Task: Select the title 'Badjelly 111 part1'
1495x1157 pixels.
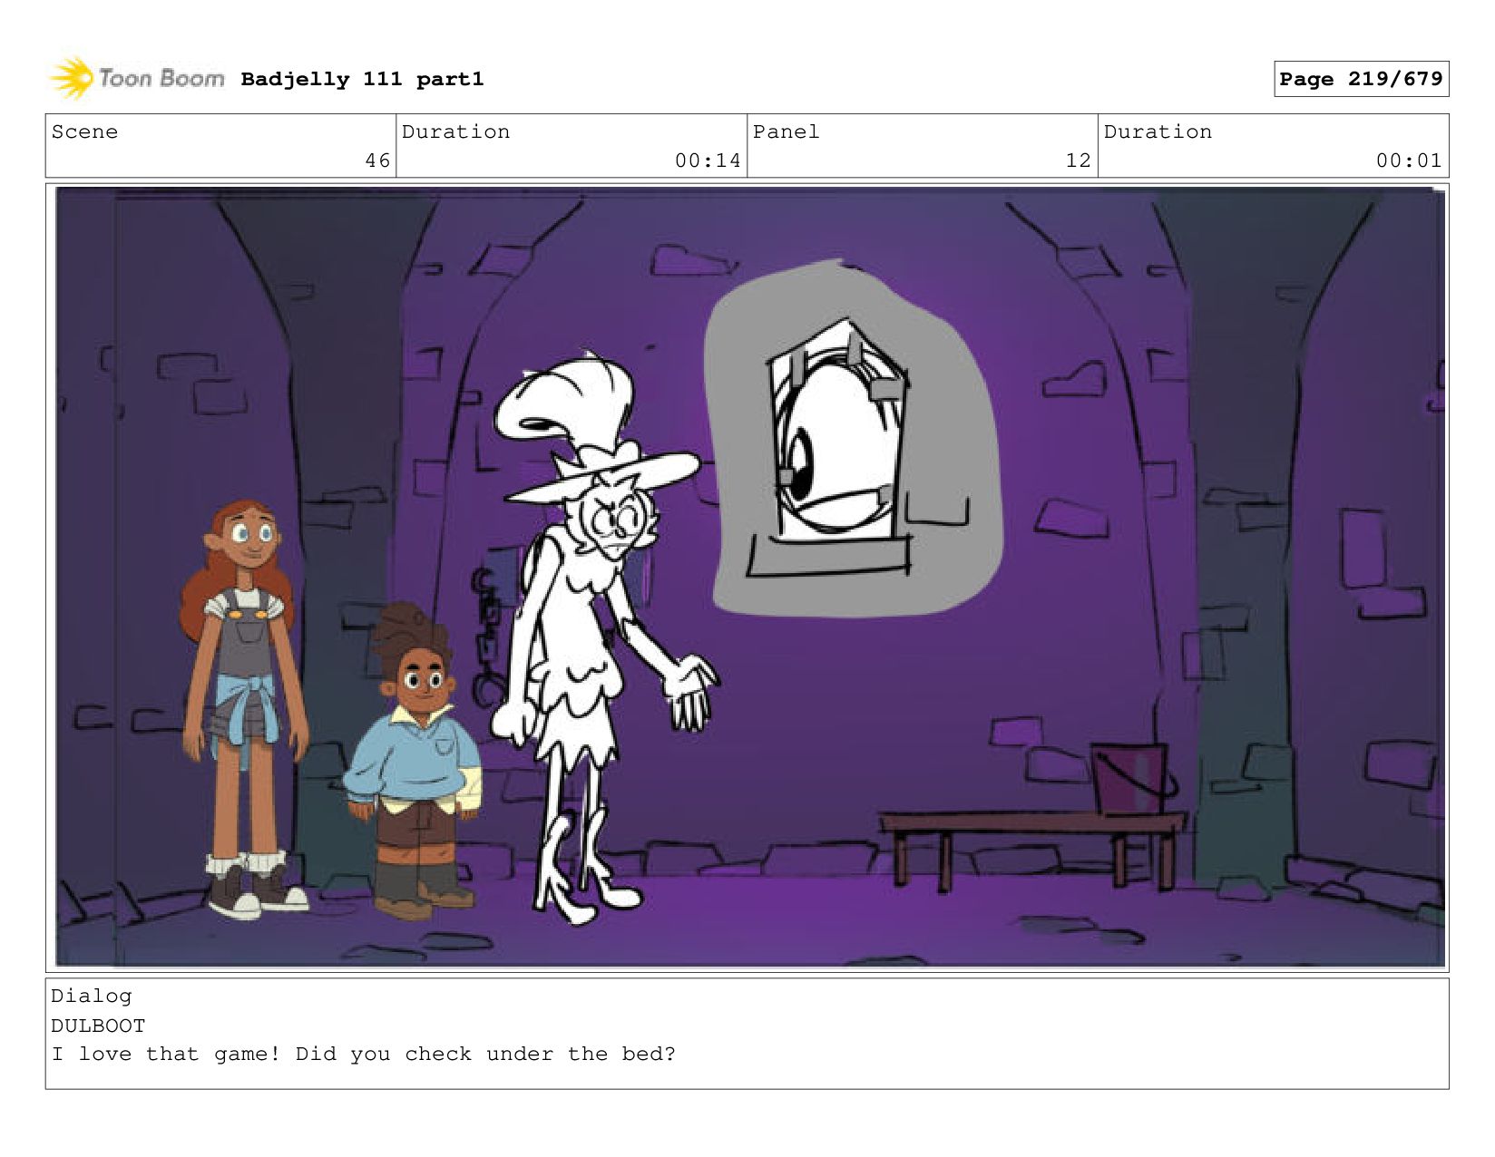Action: (x=362, y=80)
